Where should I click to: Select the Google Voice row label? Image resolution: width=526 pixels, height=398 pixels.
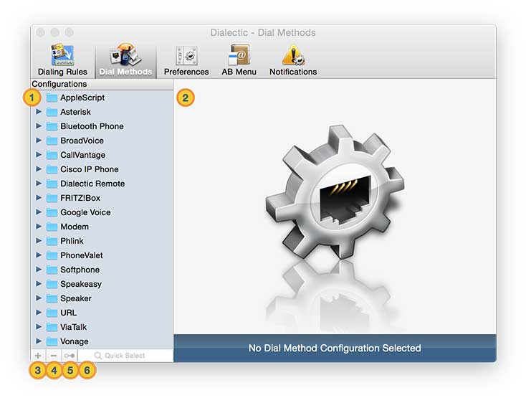85,212
